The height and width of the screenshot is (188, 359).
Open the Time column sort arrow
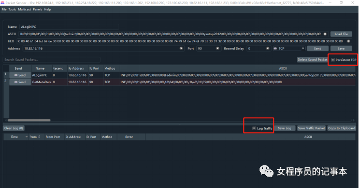pos(26,137)
